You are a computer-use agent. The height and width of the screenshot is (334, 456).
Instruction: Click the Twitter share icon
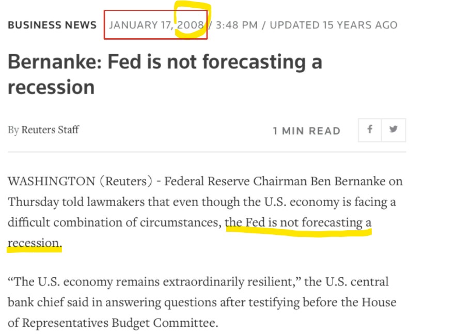[394, 130]
